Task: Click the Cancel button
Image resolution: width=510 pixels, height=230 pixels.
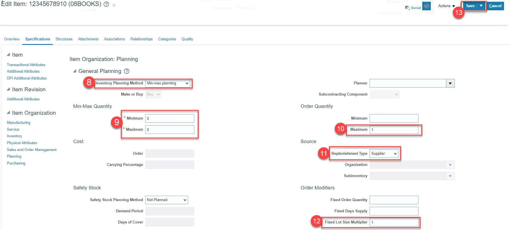Action: (x=495, y=6)
